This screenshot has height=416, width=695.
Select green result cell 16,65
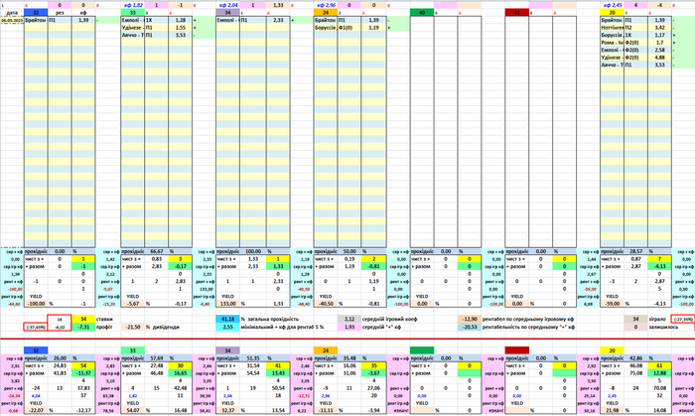point(180,373)
